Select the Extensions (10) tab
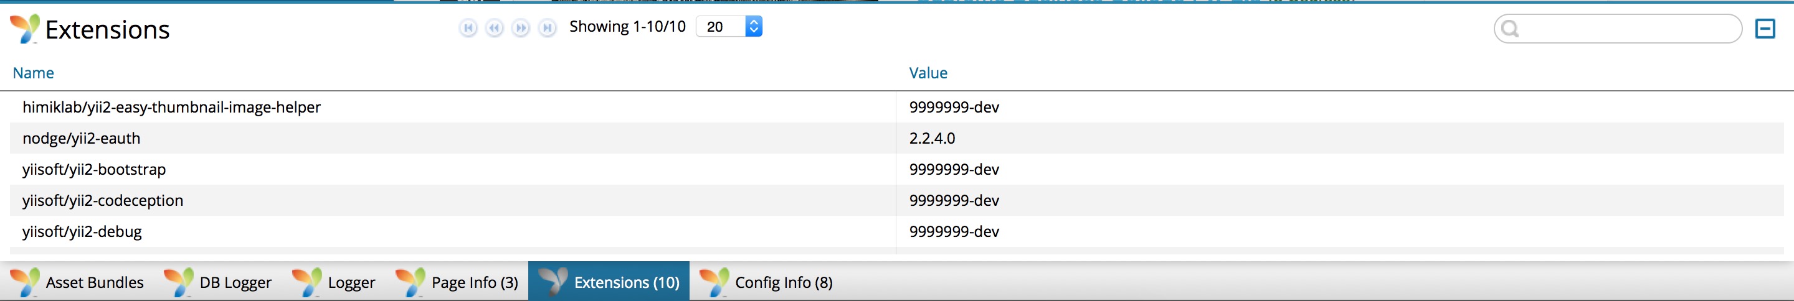 coord(609,282)
